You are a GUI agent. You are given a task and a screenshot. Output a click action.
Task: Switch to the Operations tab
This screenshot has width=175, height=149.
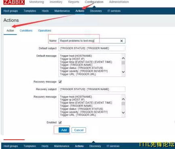[44, 31]
